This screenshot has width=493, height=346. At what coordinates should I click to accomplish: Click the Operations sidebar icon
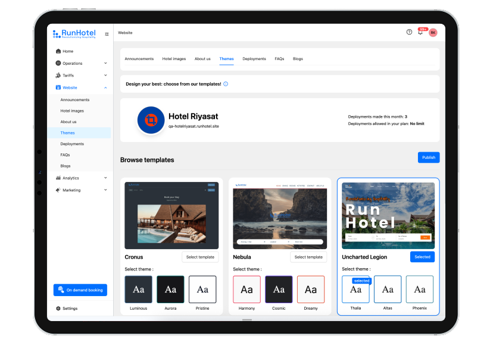[58, 63]
